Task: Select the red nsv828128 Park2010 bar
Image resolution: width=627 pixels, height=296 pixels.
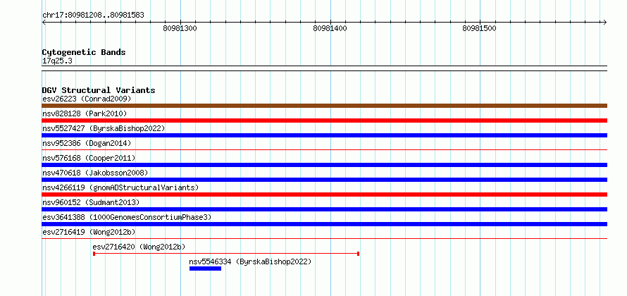Action: pyautogui.click(x=324, y=121)
